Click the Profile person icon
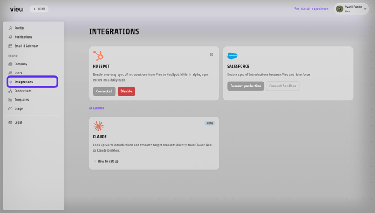Viewport: 375px width, 213px height. point(10,28)
